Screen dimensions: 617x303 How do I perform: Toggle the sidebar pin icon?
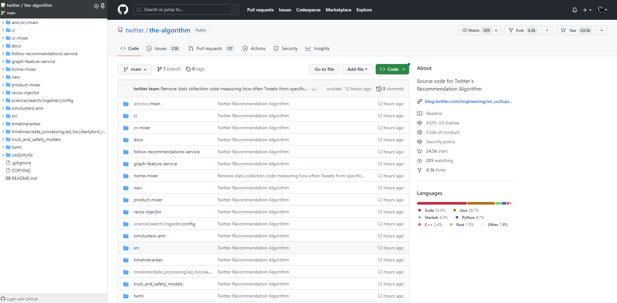pos(103,6)
